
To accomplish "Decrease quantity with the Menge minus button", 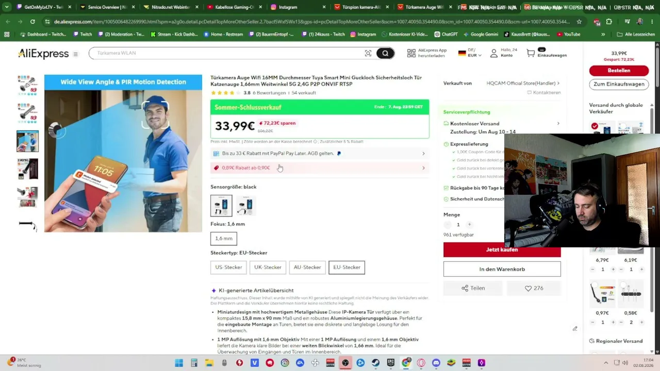I will tap(447, 225).
